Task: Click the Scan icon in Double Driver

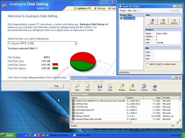Action: click(x=77, y=87)
